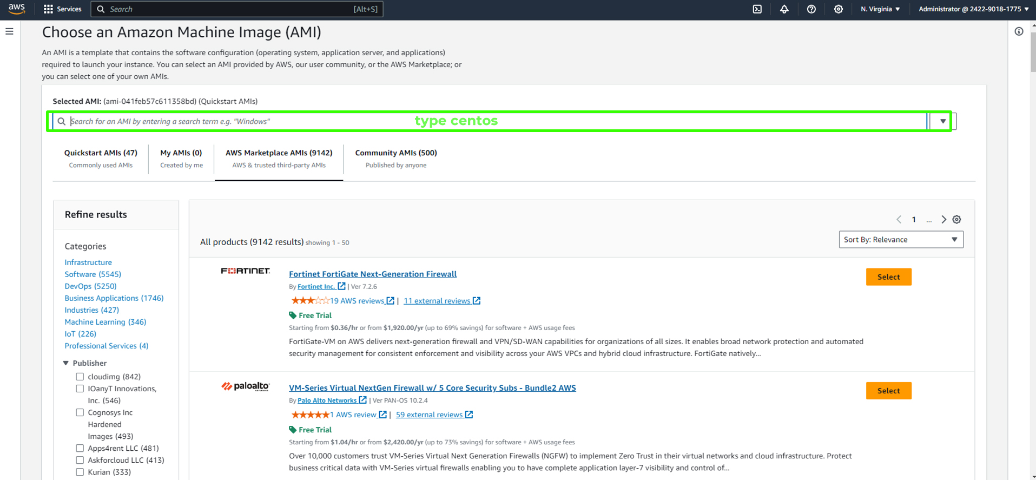Open VM-Series Virtual NextGen Firewall link
This screenshot has height=480, width=1036.
pyautogui.click(x=432, y=388)
